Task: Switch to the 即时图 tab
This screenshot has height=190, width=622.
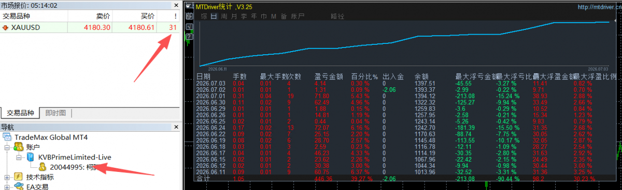Action: tap(55, 113)
